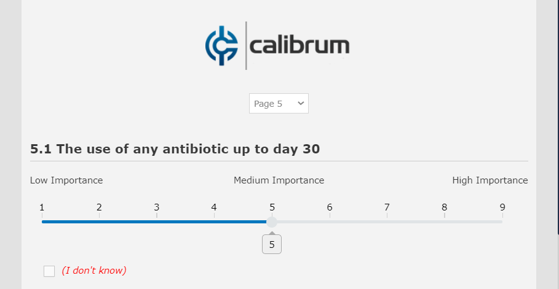Set slider to value 2
This screenshot has height=289, width=559.
[100, 222]
